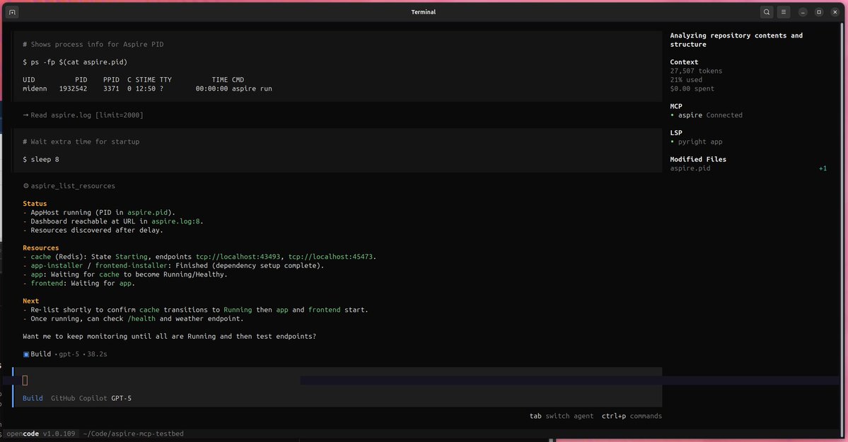
Task: Expand the aspire_list_resources tool output
Action: point(69,185)
